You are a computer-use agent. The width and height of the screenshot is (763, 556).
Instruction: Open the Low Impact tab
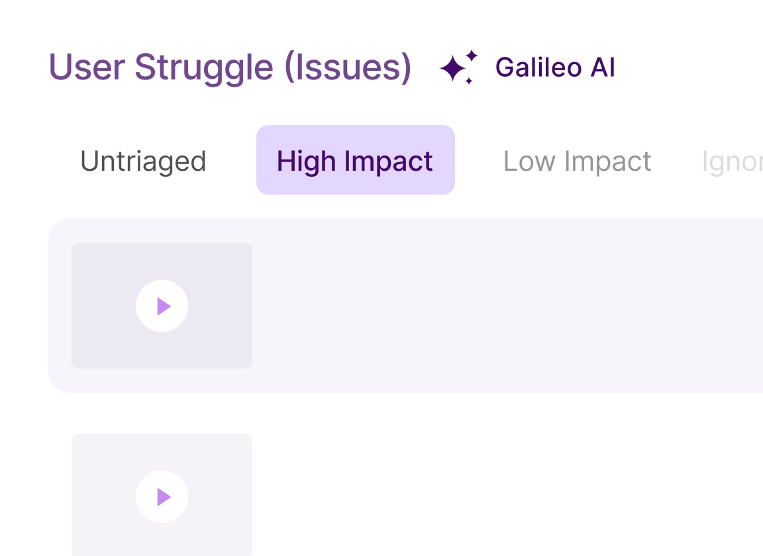click(577, 161)
